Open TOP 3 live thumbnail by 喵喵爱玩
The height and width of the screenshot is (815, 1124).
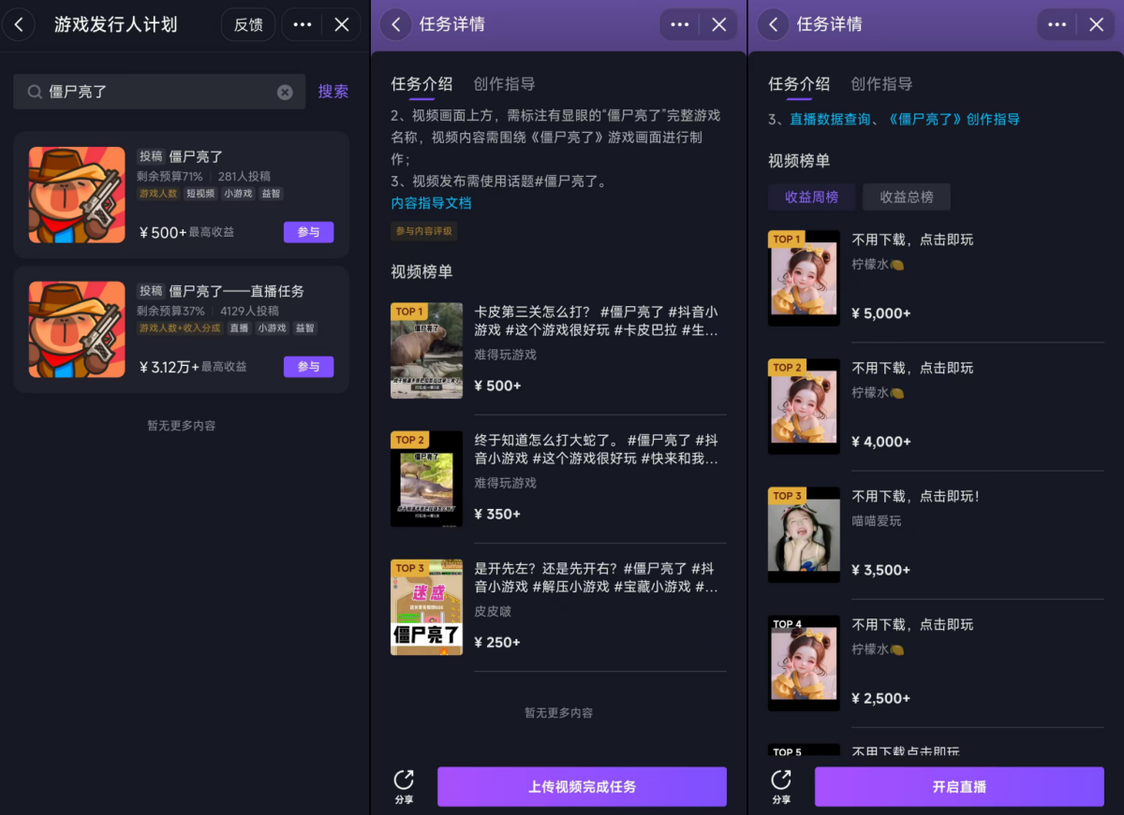[804, 534]
